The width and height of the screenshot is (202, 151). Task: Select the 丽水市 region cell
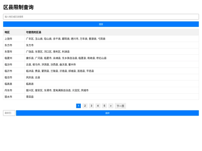pos(14,97)
